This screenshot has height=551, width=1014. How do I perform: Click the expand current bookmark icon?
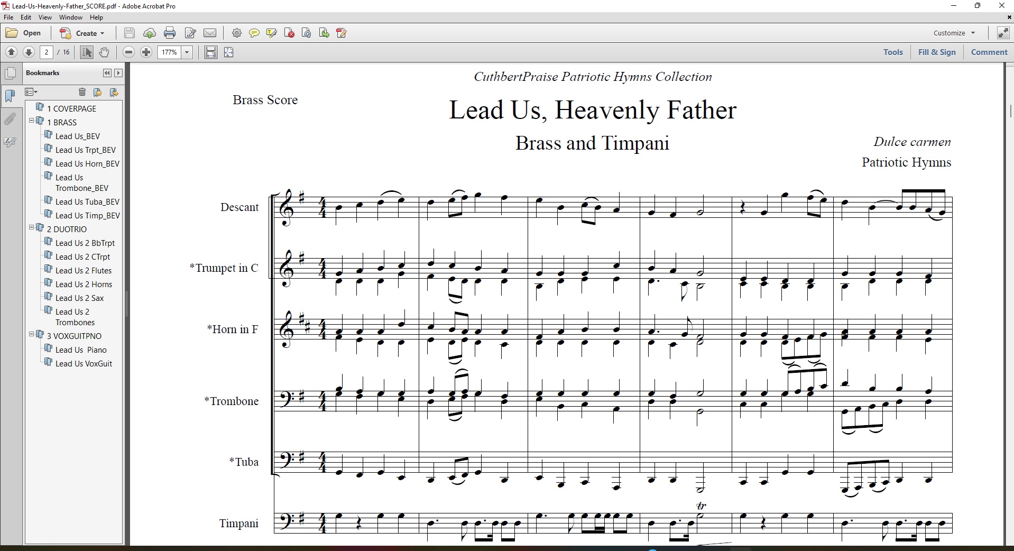click(x=114, y=93)
